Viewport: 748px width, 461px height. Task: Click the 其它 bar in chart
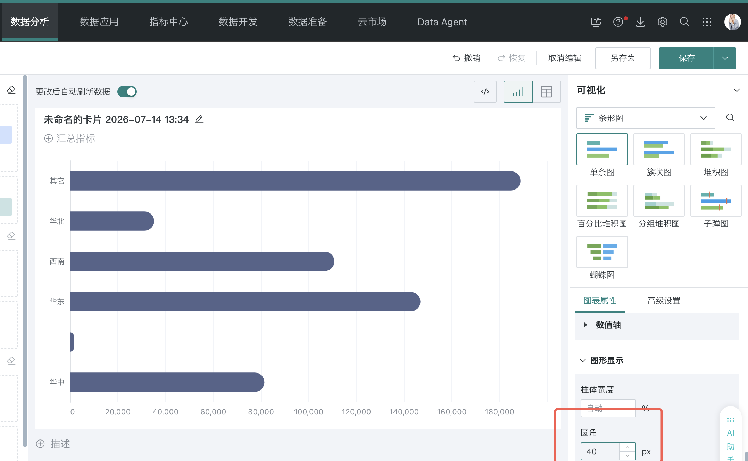295,181
